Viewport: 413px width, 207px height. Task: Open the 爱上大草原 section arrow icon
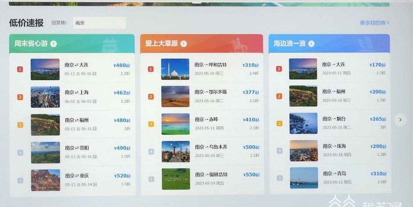[183, 44]
